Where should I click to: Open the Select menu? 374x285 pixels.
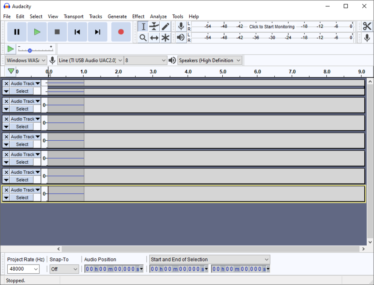tap(36, 17)
